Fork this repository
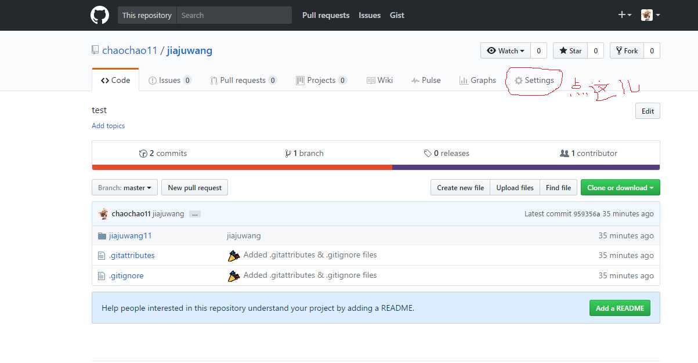 [627, 51]
